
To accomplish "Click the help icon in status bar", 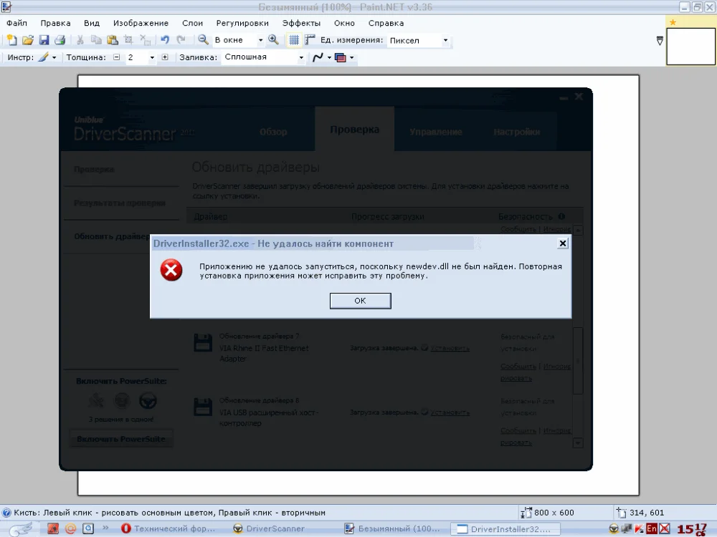I will tap(6, 513).
